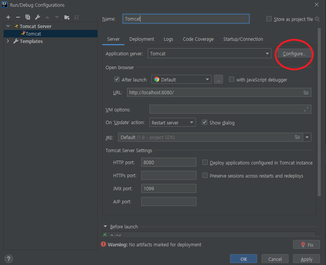
Task: Click the OK button
Action: [x=244, y=259]
